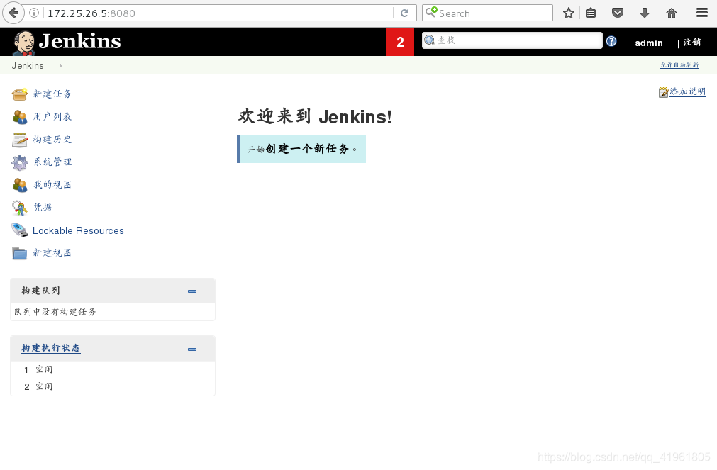
Task: Click the 允许自动刷新 link
Action: (x=679, y=65)
